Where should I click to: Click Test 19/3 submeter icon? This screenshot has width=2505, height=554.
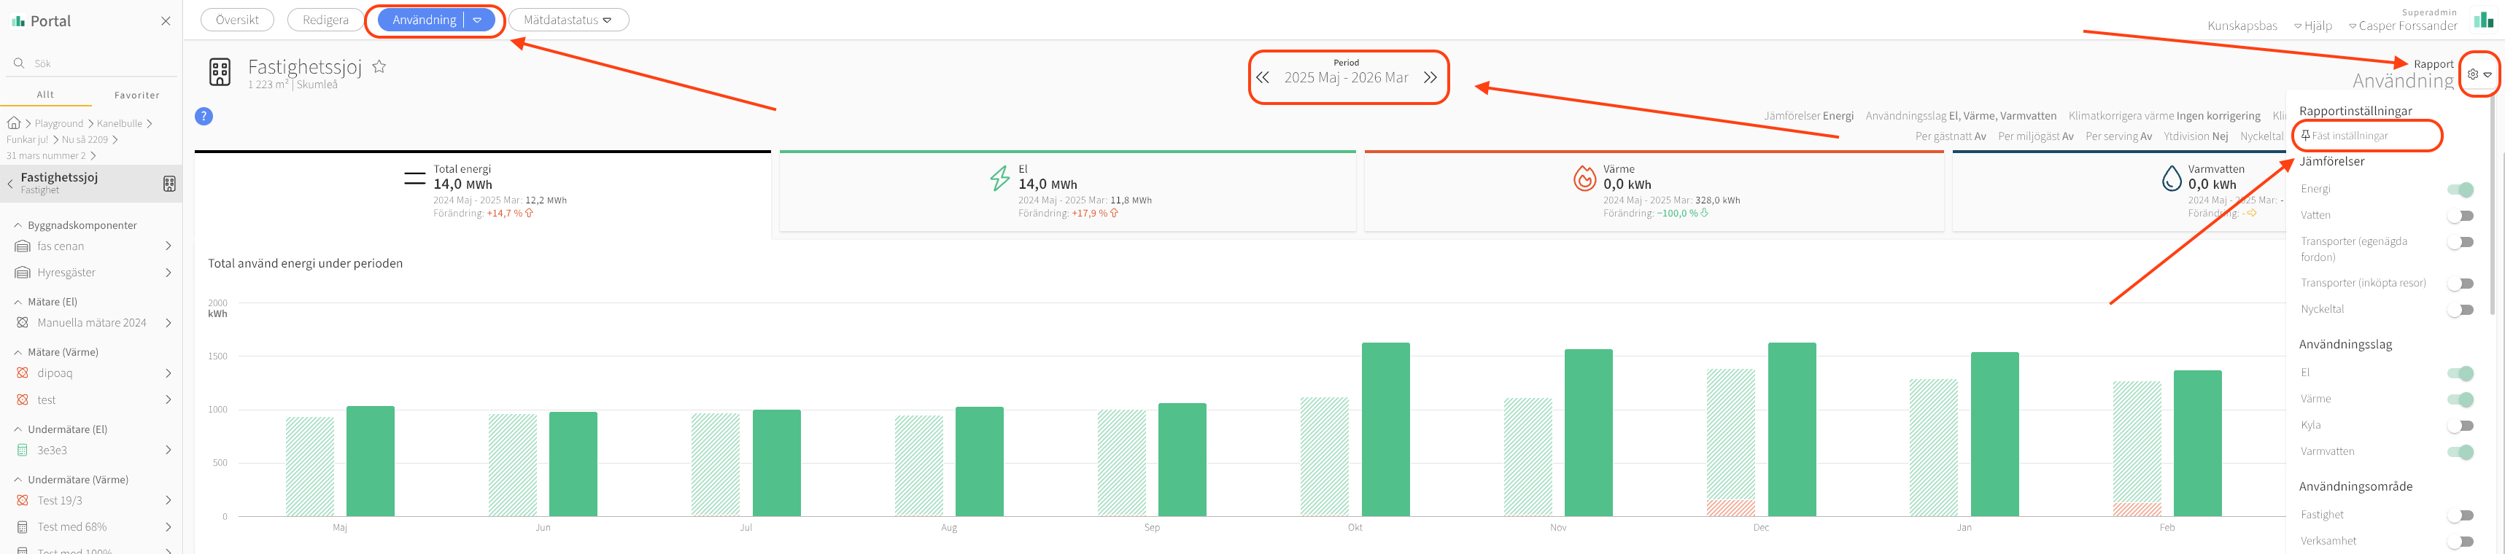[23, 501]
